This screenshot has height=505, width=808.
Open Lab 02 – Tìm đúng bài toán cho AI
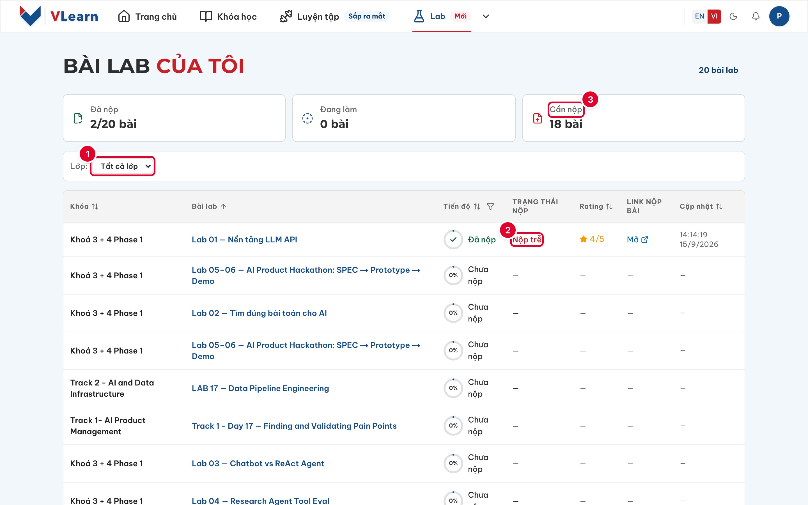tap(259, 313)
